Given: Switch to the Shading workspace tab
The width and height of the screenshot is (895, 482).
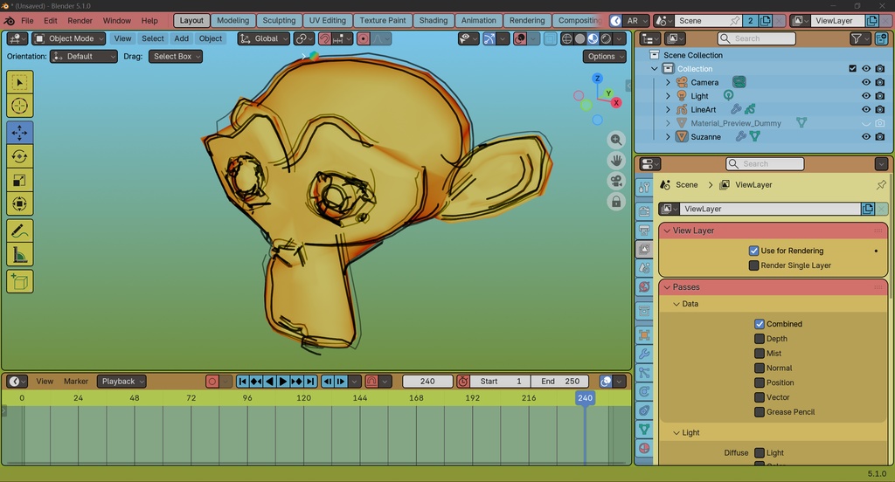Looking at the screenshot, I should [434, 21].
